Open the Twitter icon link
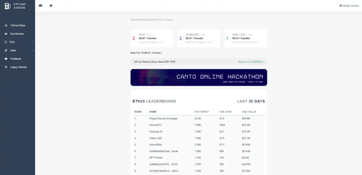The height and width of the screenshot is (175, 362). tap(51, 6)
